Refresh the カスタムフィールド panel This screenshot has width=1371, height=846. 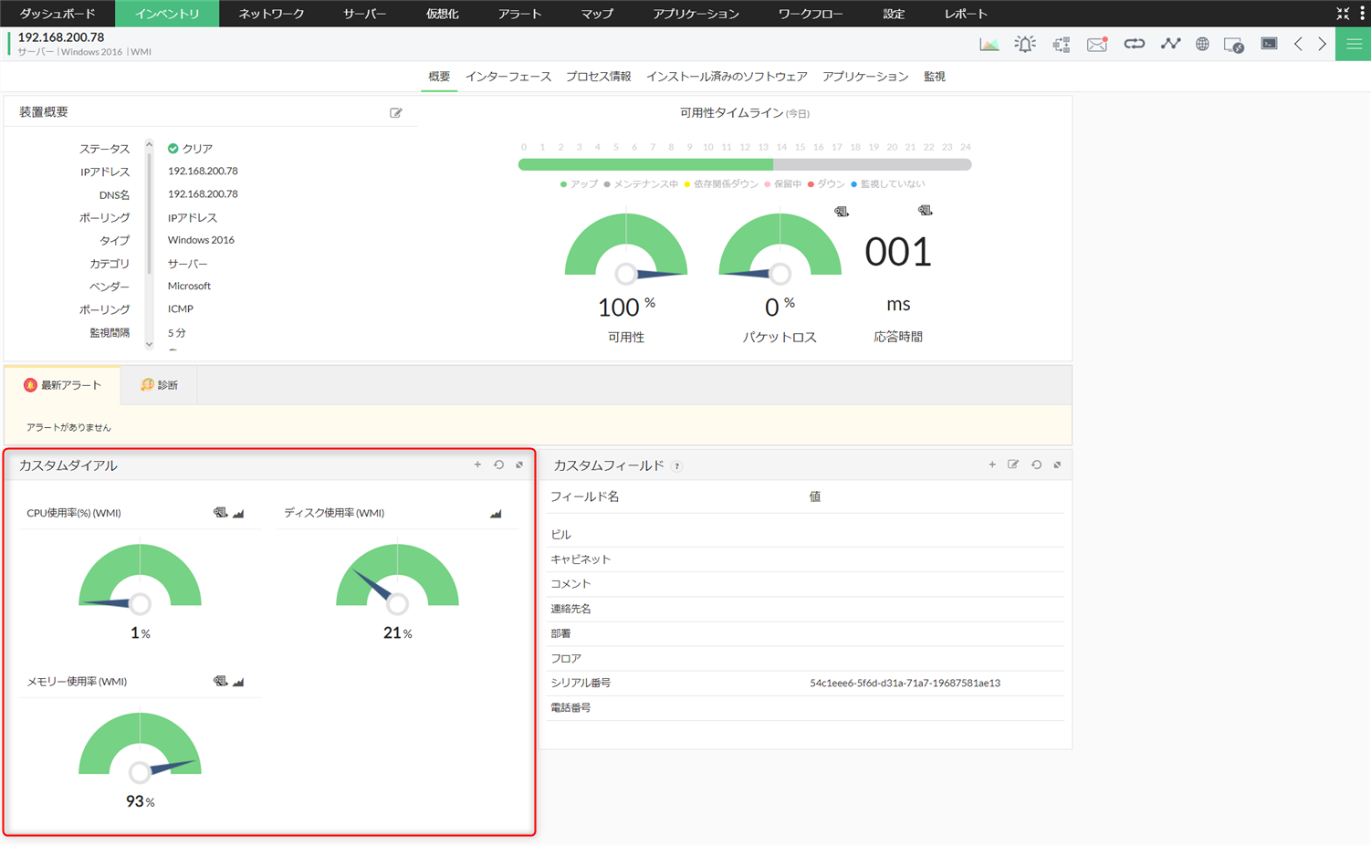click(x=1036, y=465)
